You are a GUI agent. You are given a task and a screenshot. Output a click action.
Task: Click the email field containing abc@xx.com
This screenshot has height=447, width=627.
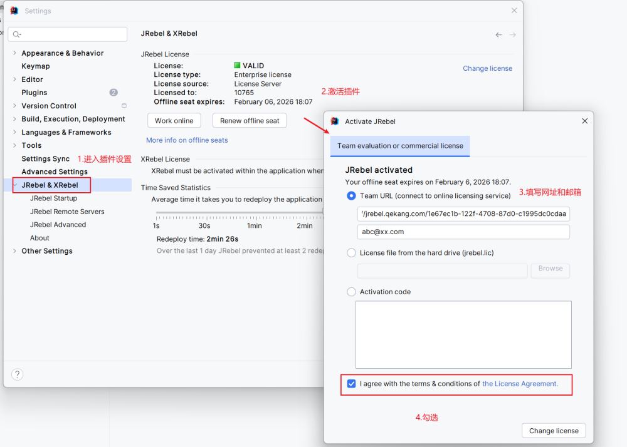tap(463, 232)
